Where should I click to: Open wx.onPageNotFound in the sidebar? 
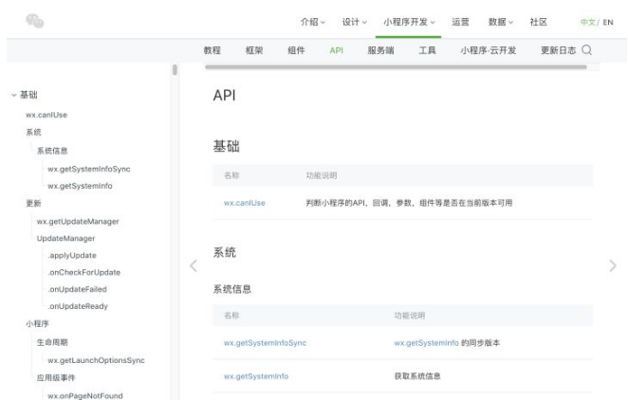pyautogui.click(x=85, y=395)
